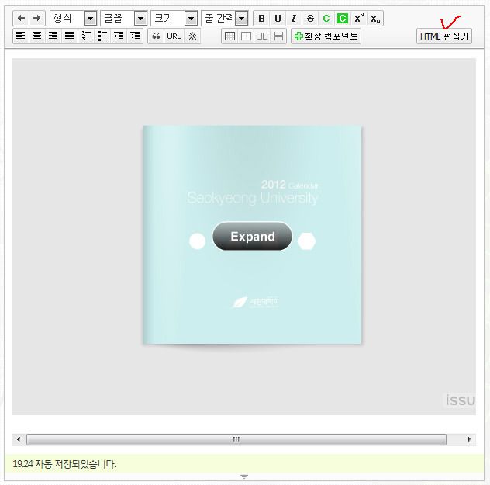
Task: Click the hexagon next-page button
Action: pos(306,241)
